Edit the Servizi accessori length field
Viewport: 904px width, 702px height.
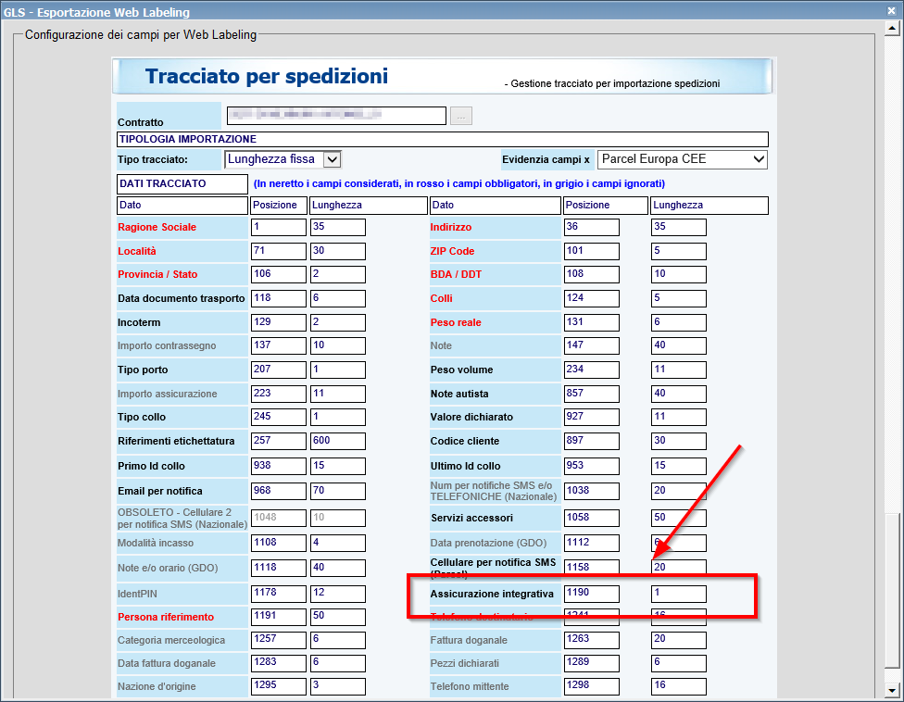679,518
